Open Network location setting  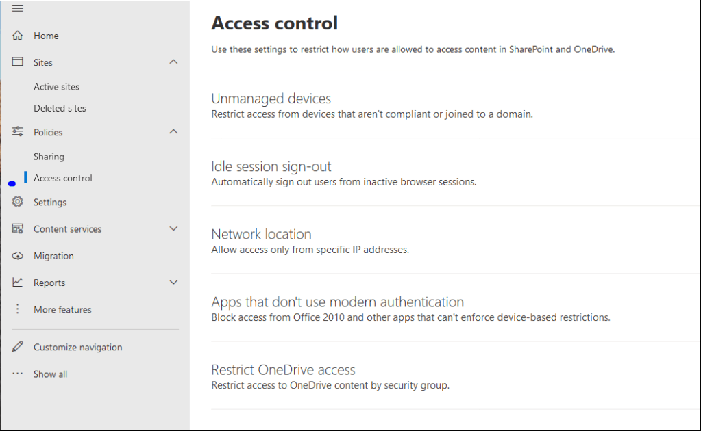click(x=261, y=235)
